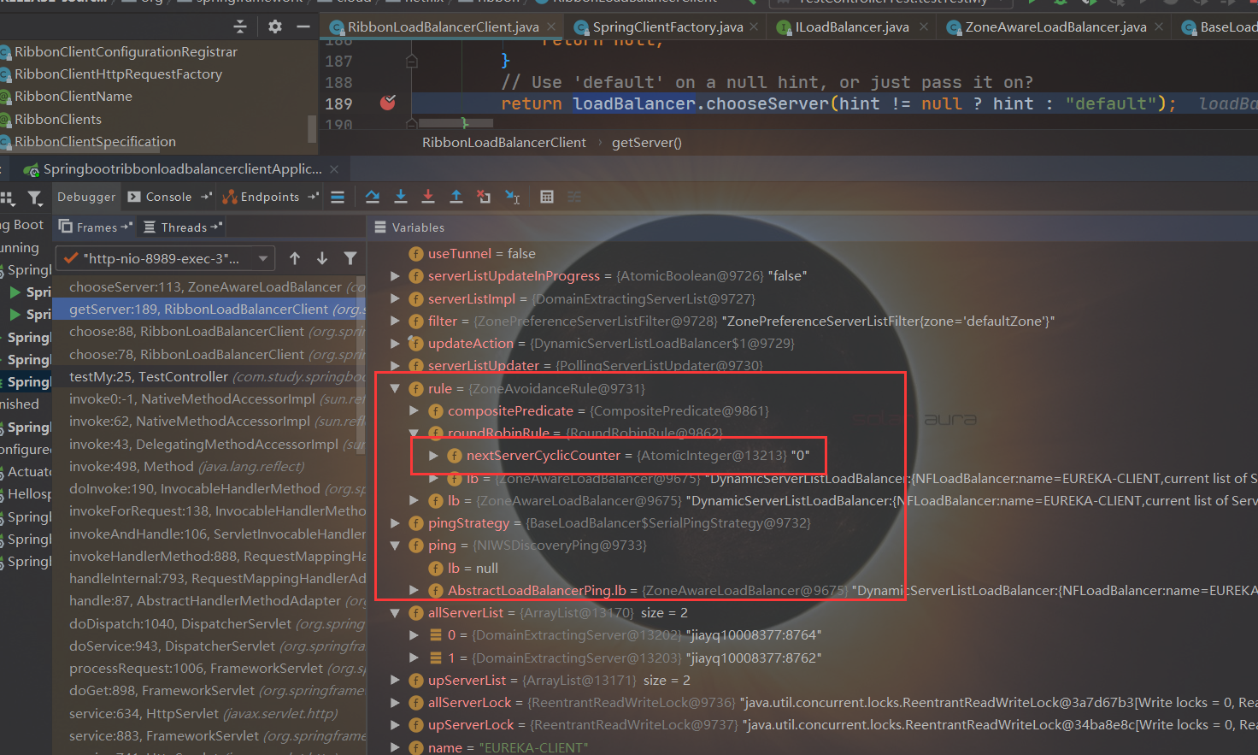This screenshot has height=755, width=1258.
Task: Click the Step Into debugger icon
Action: 401,197
